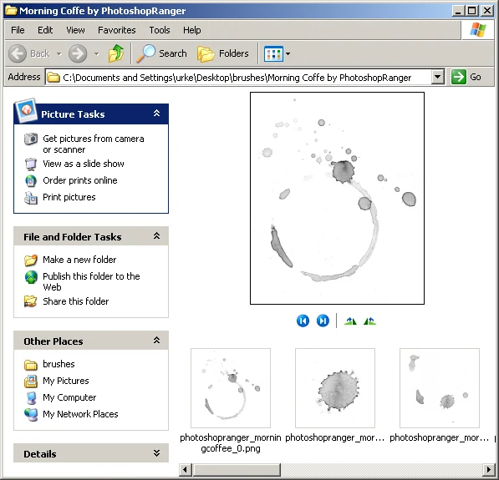499x480 pixels.
Task: Go up one folder level
Action: 116,53
